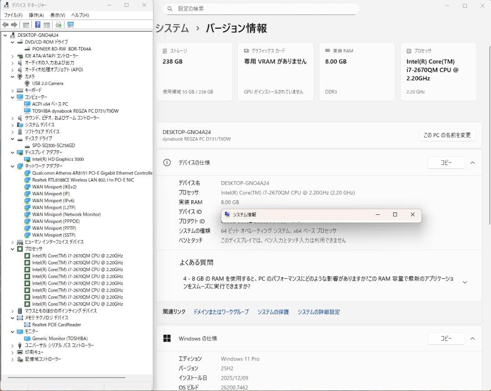The image size is (491, 391).
Task: Click the Scan for hardware changes icon
Action: [58, 25]
